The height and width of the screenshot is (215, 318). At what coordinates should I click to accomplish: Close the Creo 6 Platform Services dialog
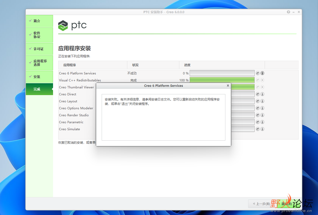tap(228, 86)
